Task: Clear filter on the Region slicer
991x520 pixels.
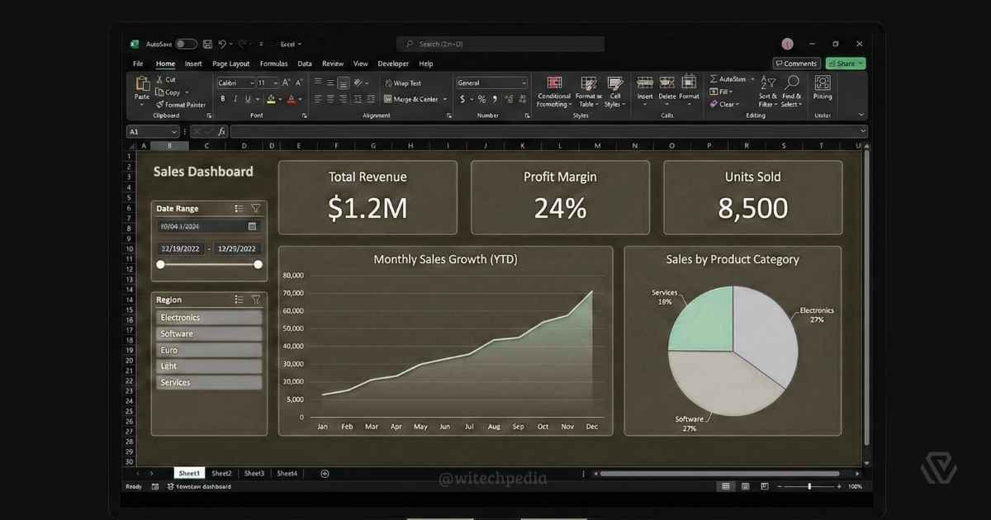Action: [256, 300]
